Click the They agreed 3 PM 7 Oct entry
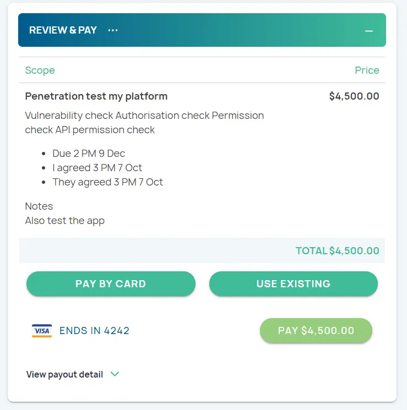This screenshot has height=410, width=407. 107,182
